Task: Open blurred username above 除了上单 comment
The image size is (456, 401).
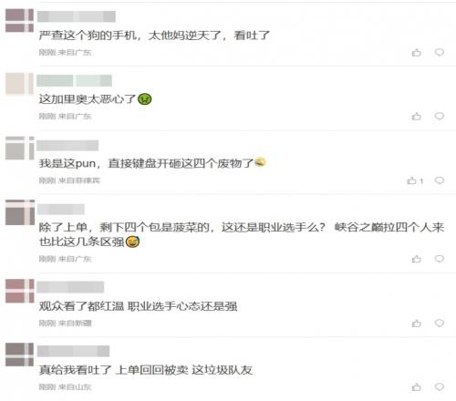Action: 61,210
